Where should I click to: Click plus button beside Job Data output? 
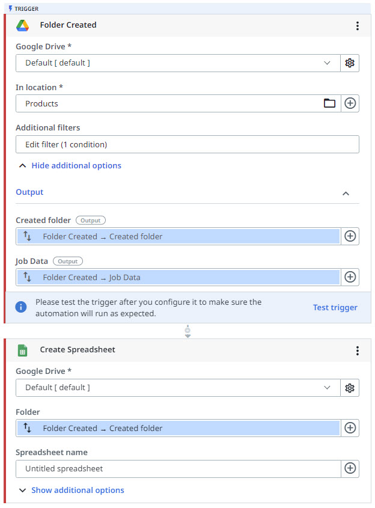click(350, 277)
